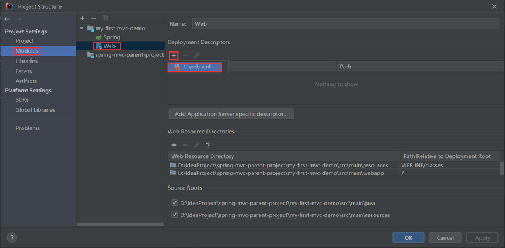Select the src\main\resources web resource directory row
This screenshot has width=505, height=248.
click(x=334, y=165)
